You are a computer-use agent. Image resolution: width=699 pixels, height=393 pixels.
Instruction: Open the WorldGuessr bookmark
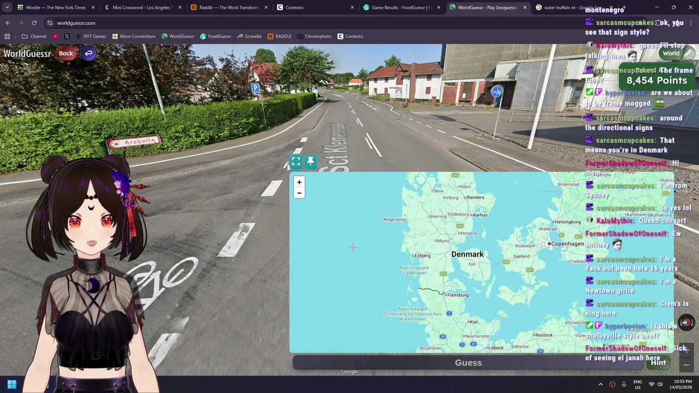(x=178, y=36)
